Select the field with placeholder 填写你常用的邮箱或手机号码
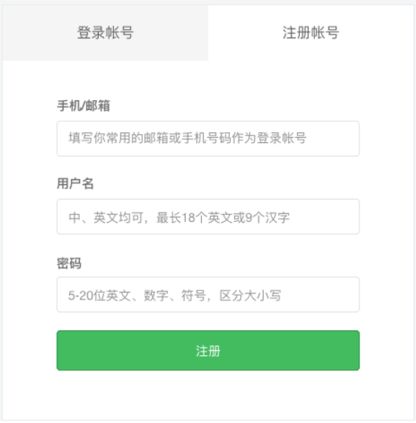Viewport: 416px width, 423px height. coord(208,138)
